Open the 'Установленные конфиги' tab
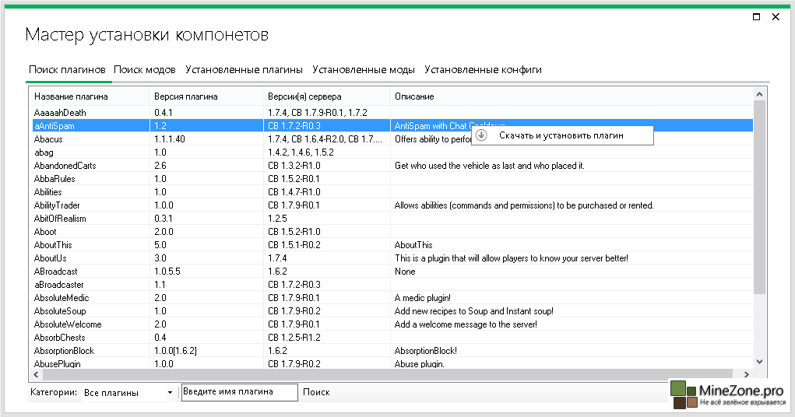This screenshot has height=417, width=795. tap(483, 70)
